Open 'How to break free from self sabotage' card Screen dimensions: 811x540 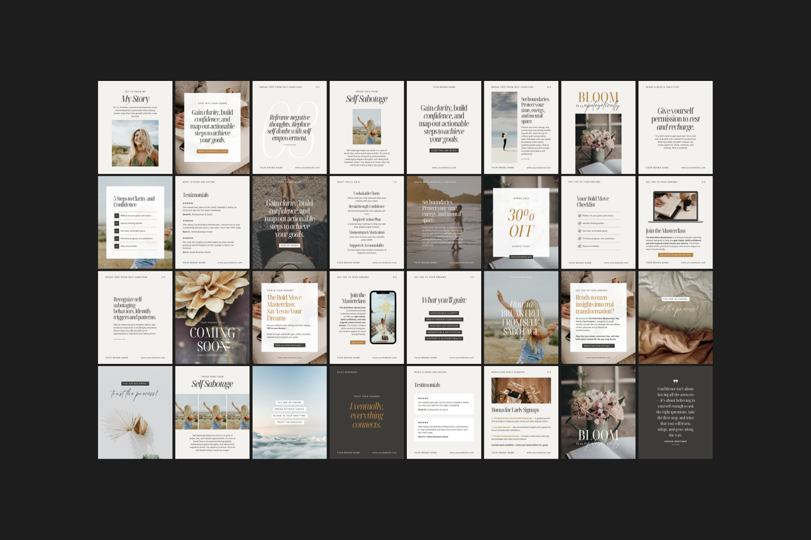click(521, 318)
